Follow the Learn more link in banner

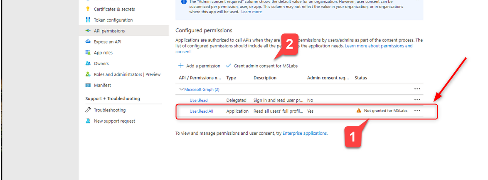pyautogui.click(x=251, y=12)
